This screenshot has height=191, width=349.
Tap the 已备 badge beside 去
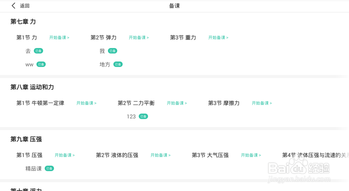coord(38,51)
